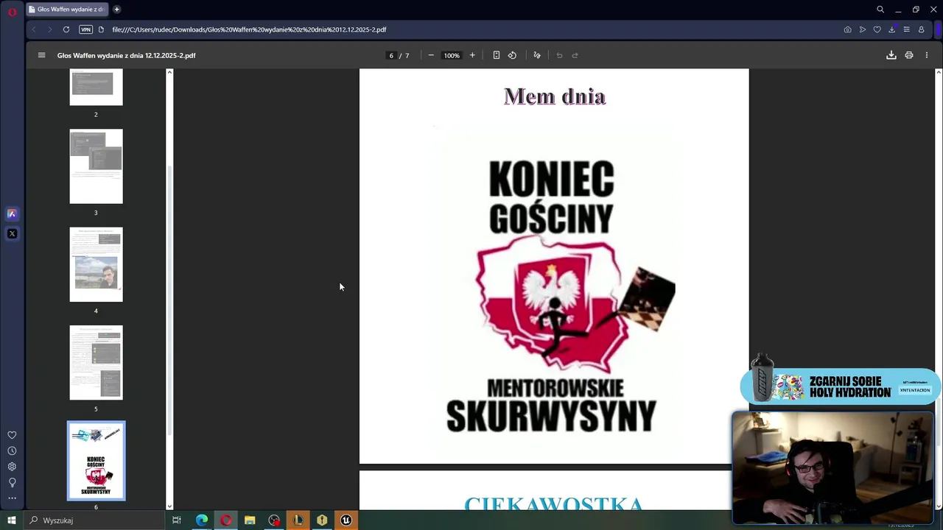
Task: Bookmark this page with the heart icon
Action: [877, 29]
